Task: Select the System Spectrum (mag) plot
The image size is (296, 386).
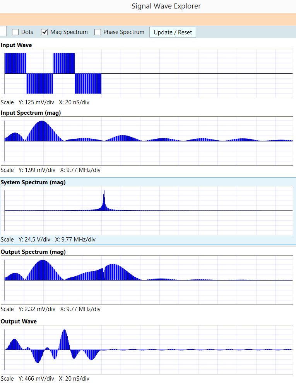Action: pyautogui.click(x=147, y=211)
